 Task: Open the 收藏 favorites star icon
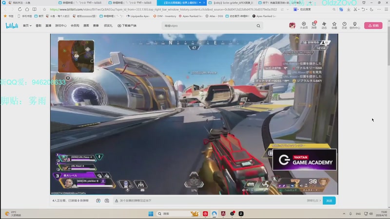point(334,25)
